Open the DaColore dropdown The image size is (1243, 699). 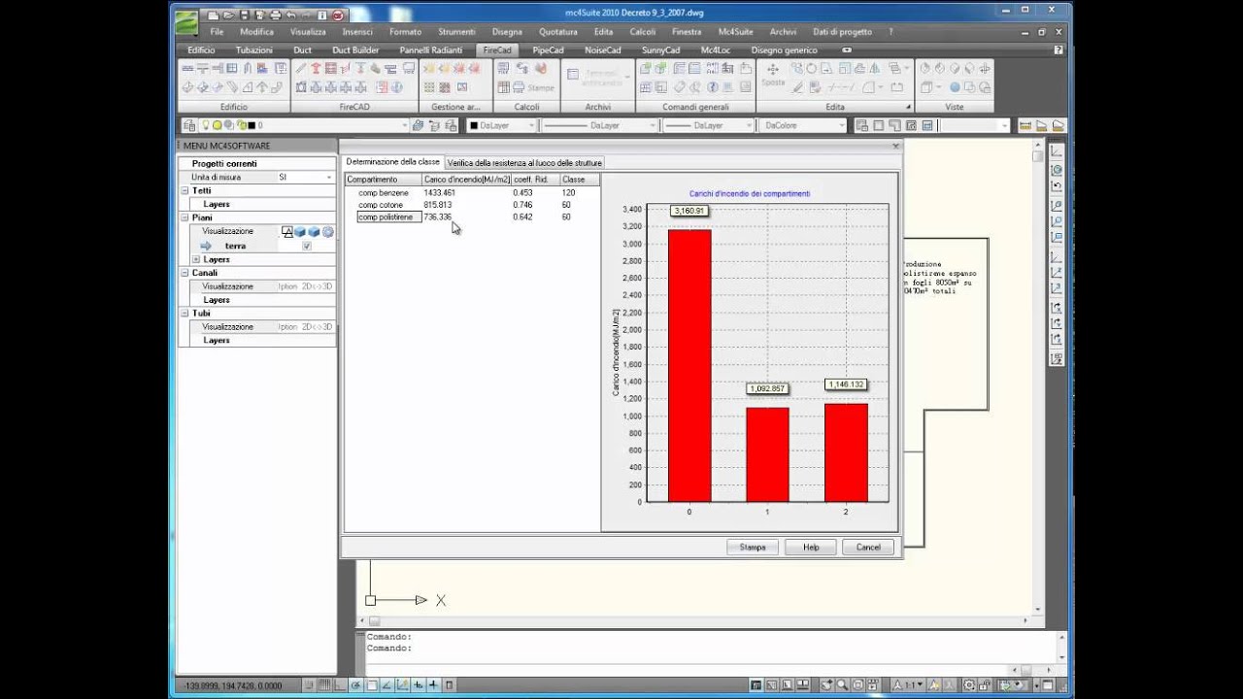click(x=803, y=125)
